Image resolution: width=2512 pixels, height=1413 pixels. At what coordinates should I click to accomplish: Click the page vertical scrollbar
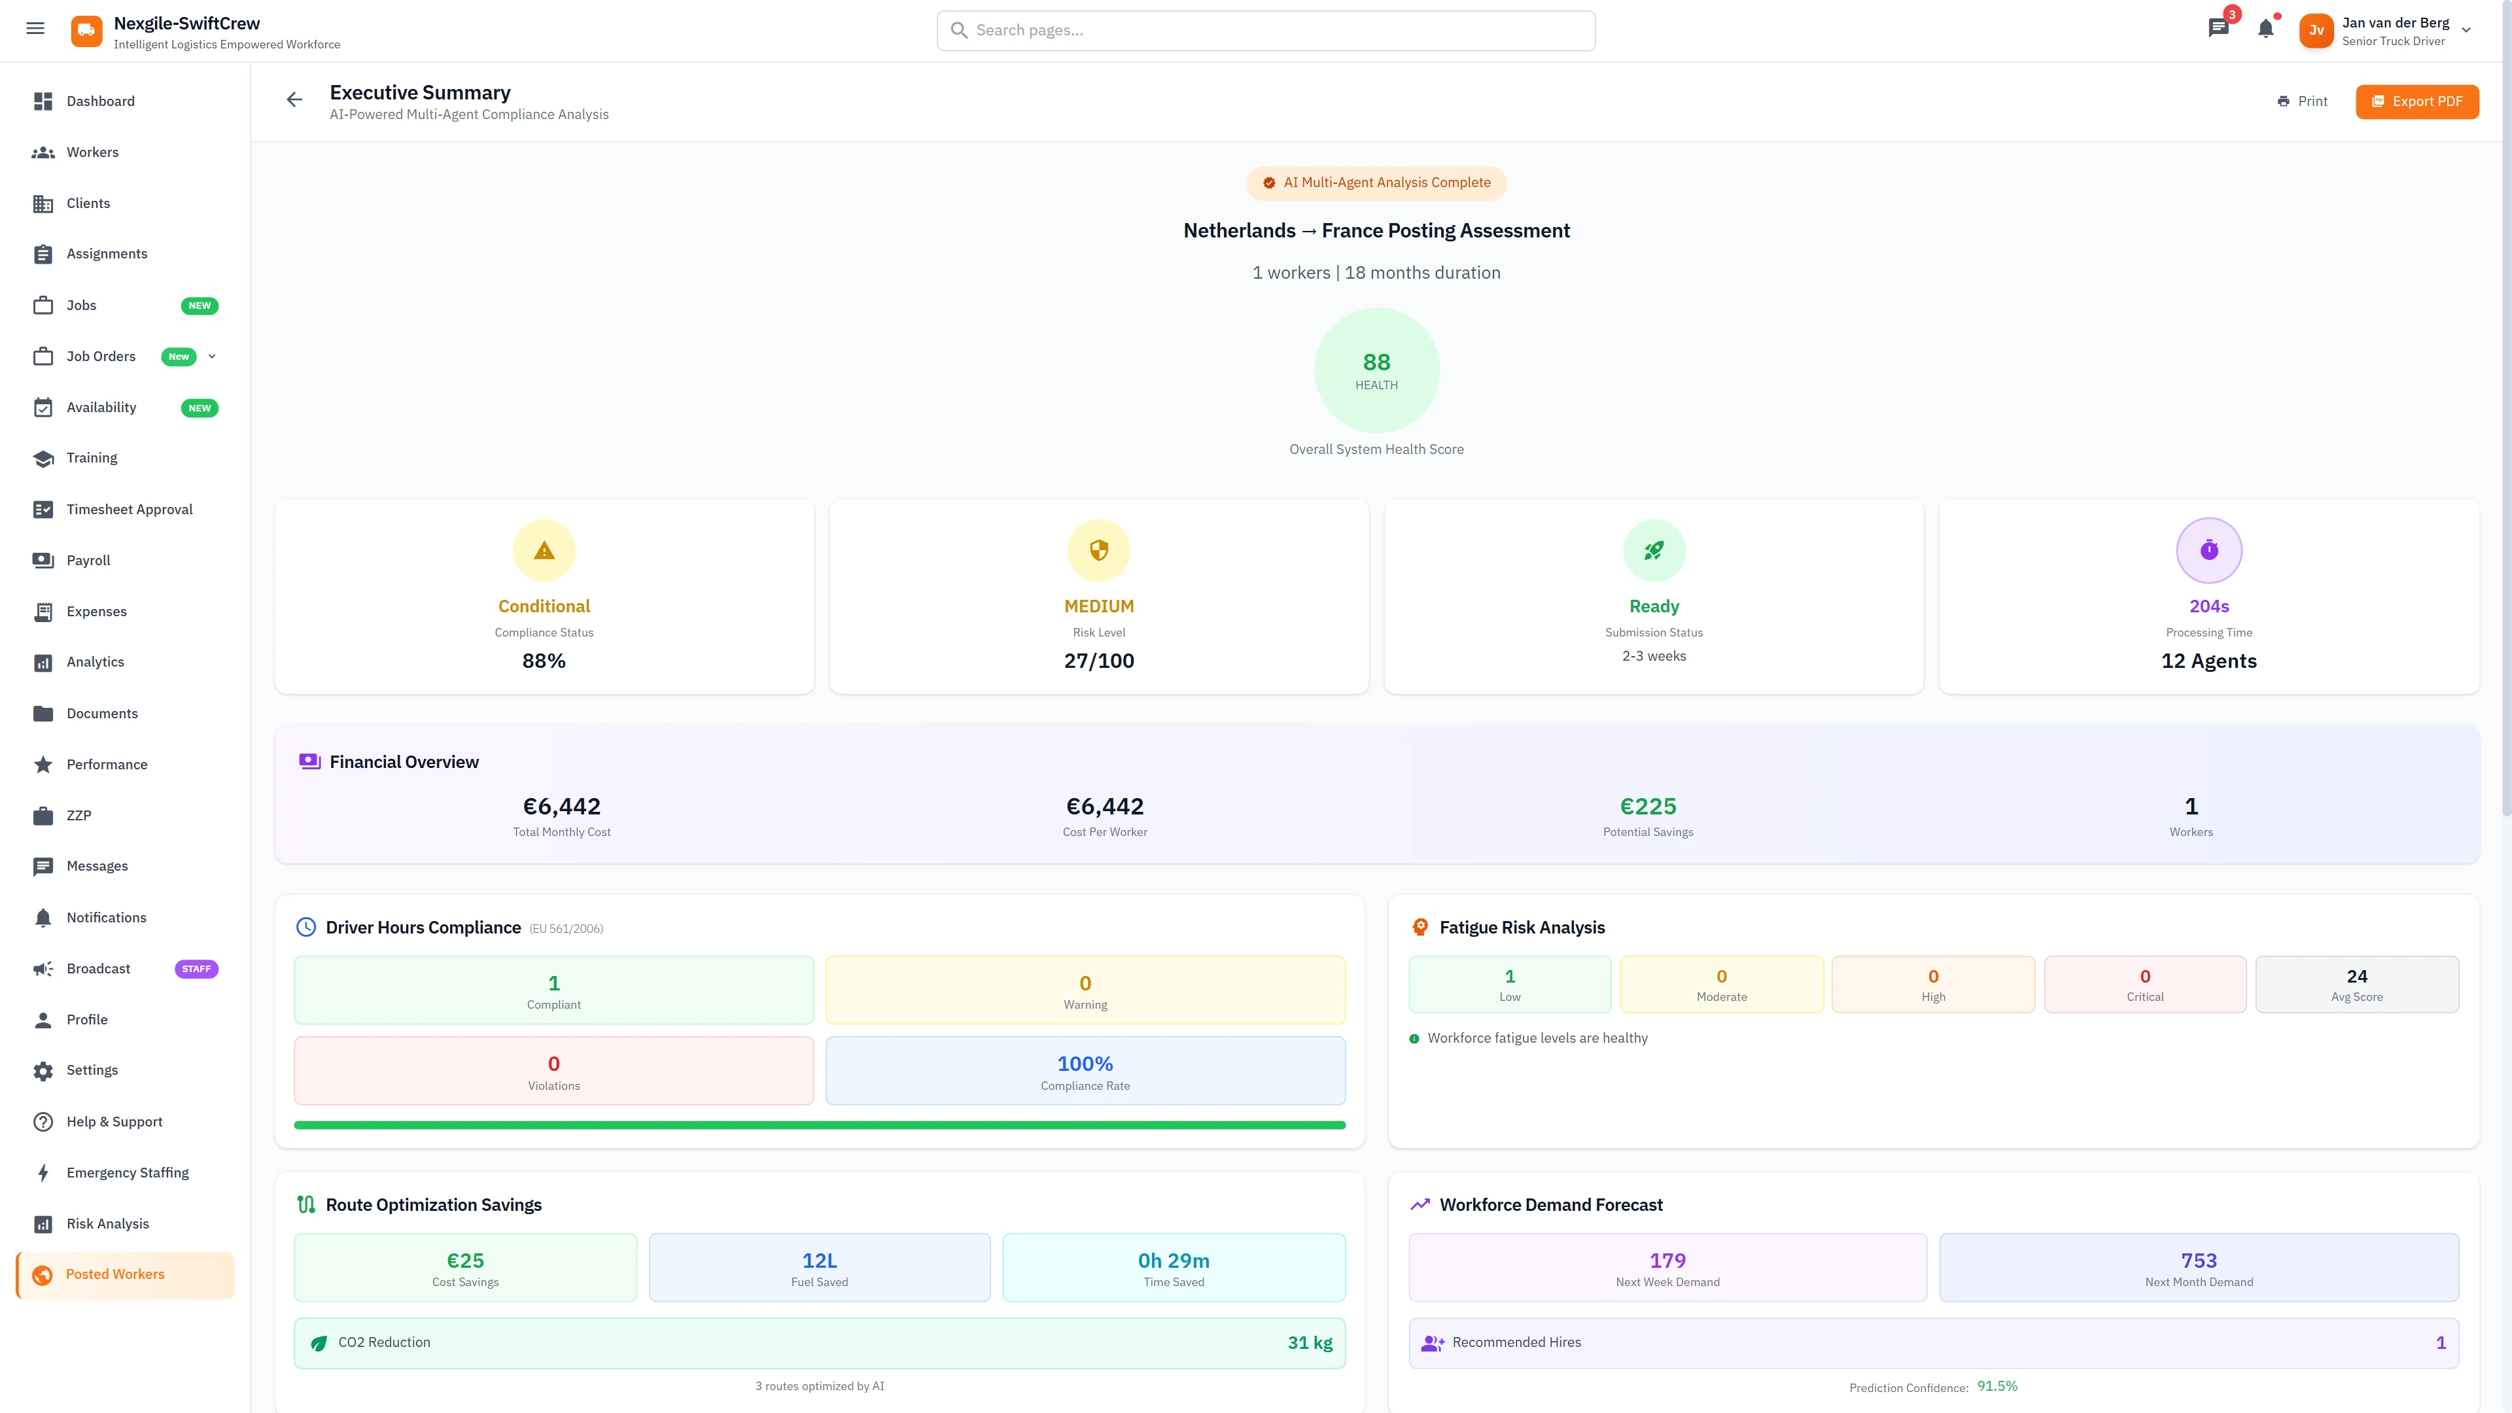[2506, 439]
